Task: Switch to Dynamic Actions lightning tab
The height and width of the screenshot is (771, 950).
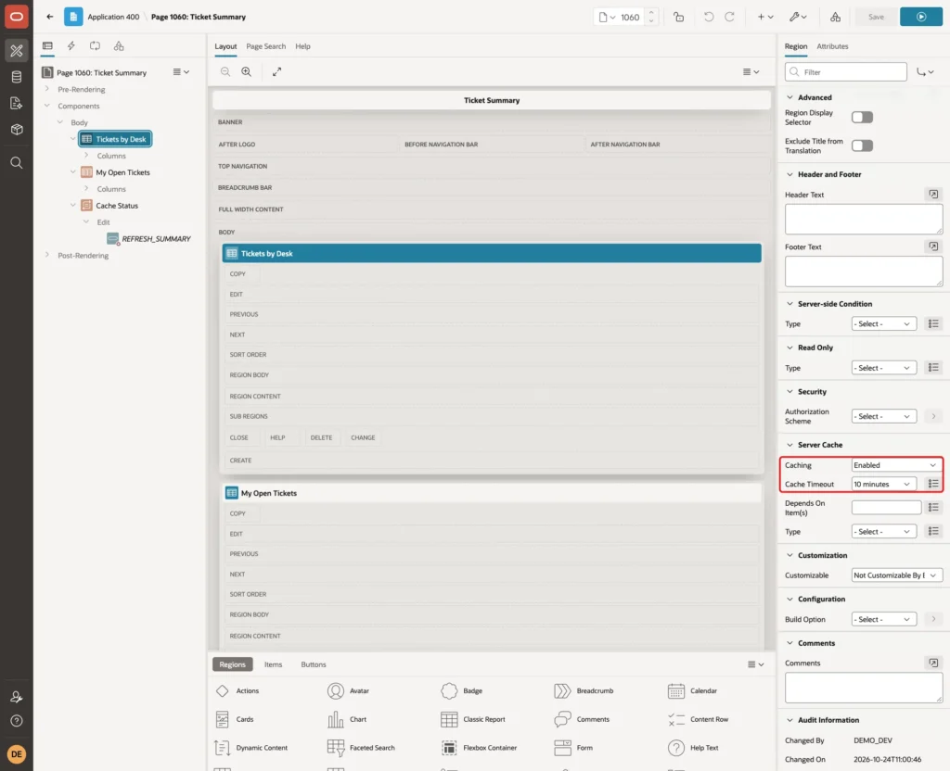Action: coord(71,46)
